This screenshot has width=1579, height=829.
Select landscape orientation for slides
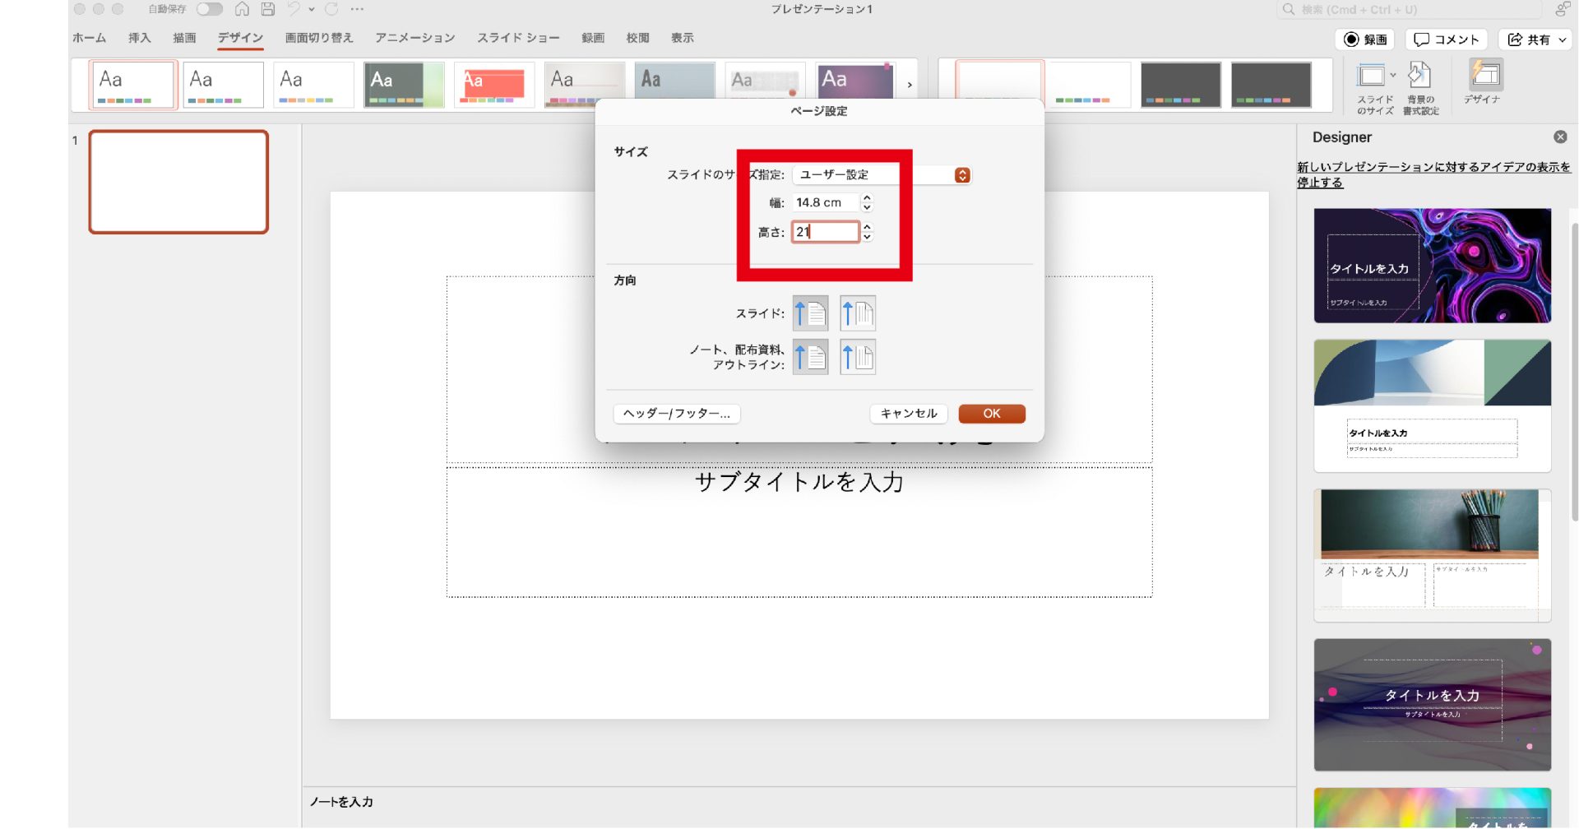[858, 313]
